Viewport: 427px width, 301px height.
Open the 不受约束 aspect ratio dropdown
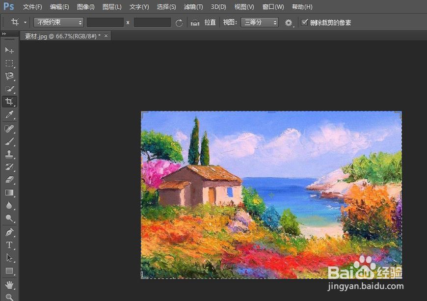pos(58,22)
